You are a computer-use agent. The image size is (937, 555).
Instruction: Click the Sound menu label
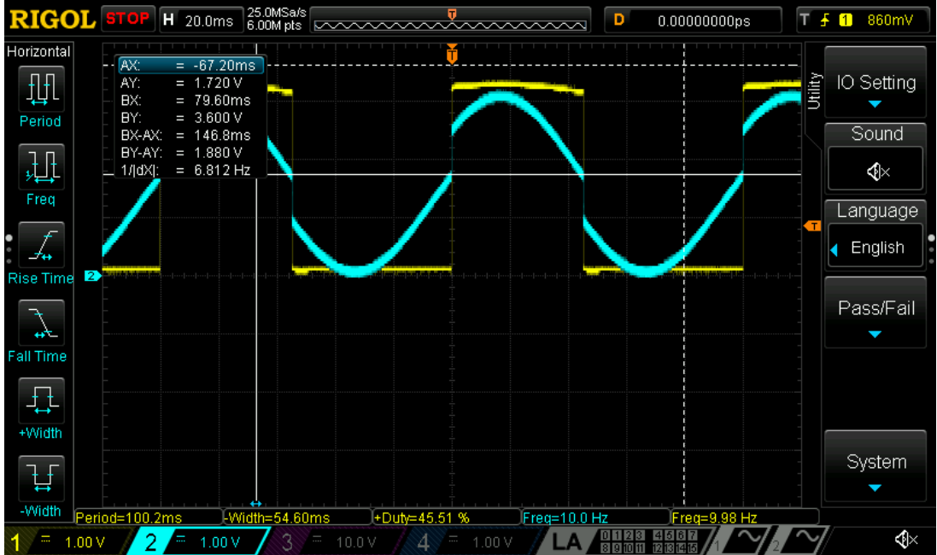coord(876,133)
